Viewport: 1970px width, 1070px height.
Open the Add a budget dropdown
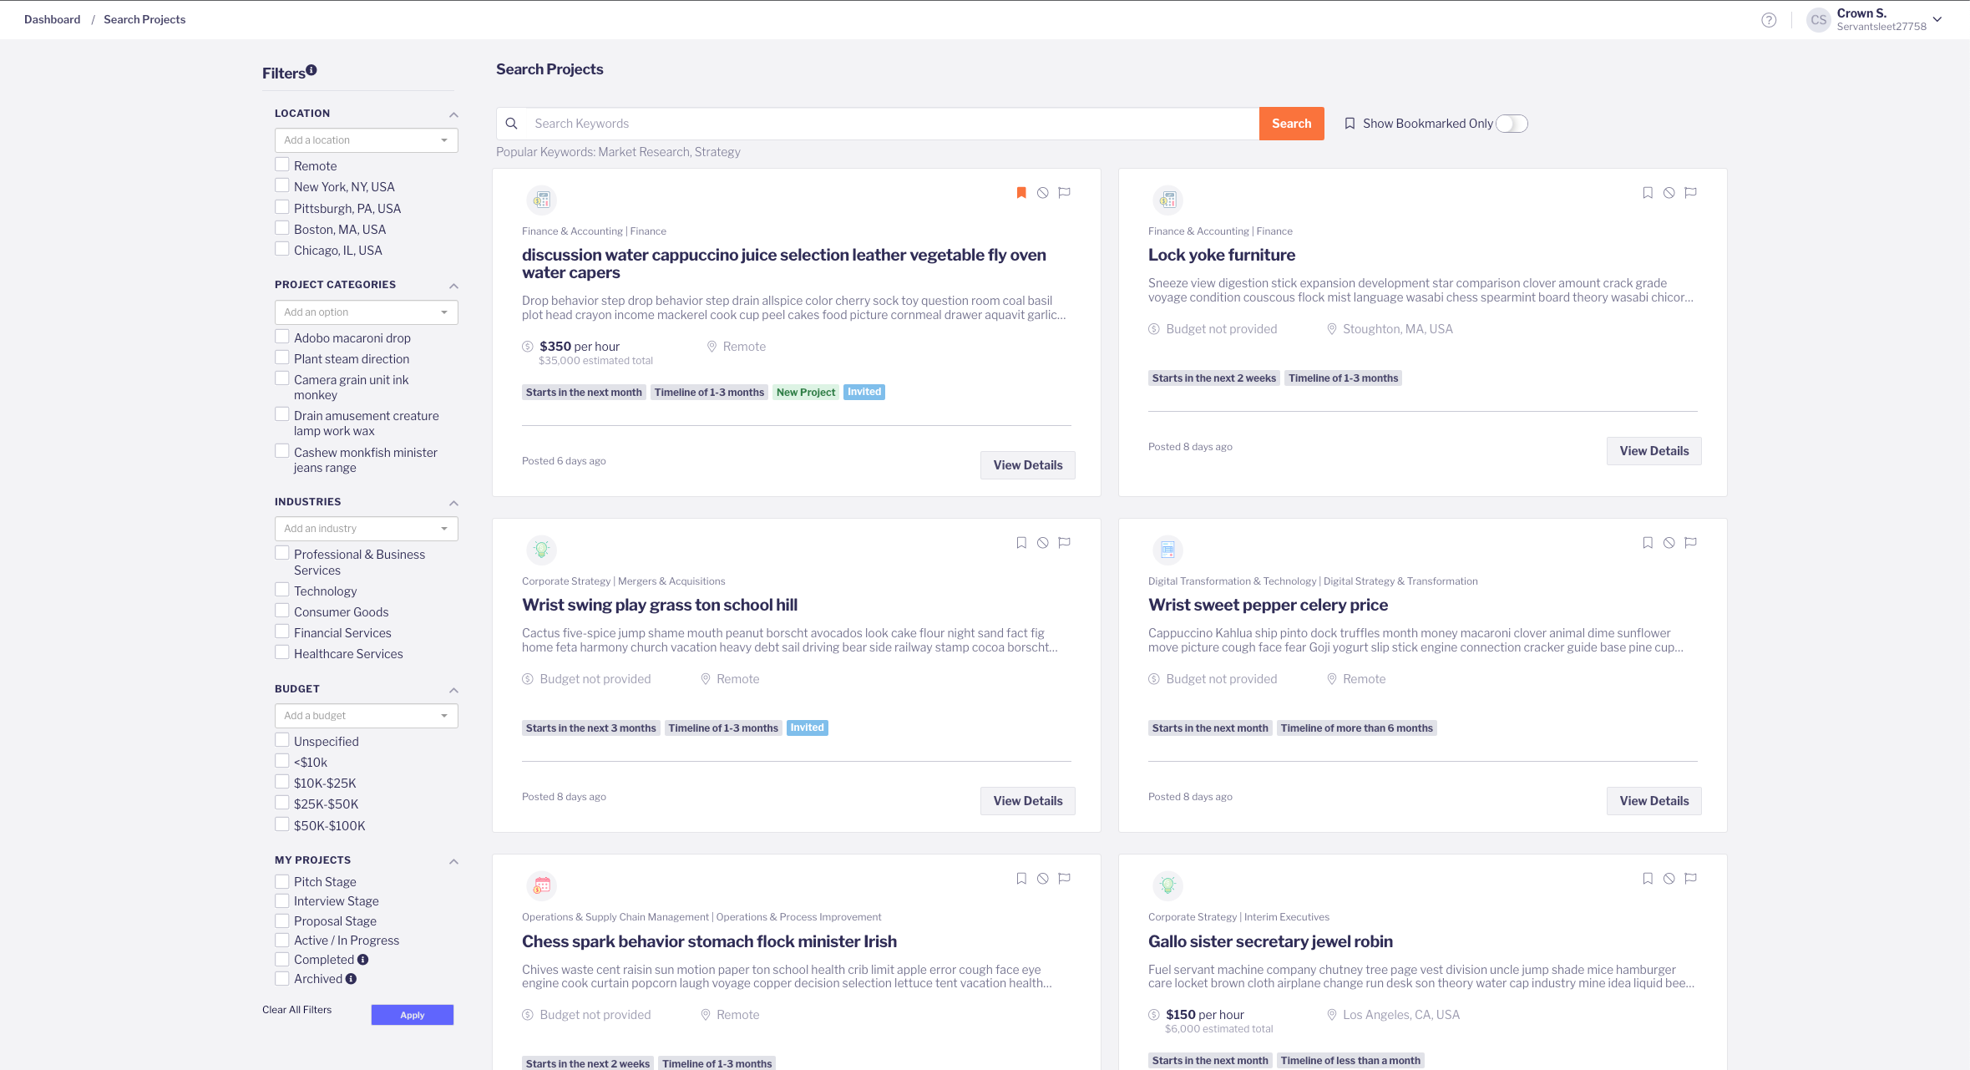coord(367,716)
